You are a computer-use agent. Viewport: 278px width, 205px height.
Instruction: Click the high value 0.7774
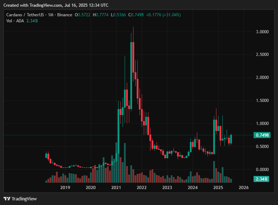pyautogui.click(x=102, y=15)
